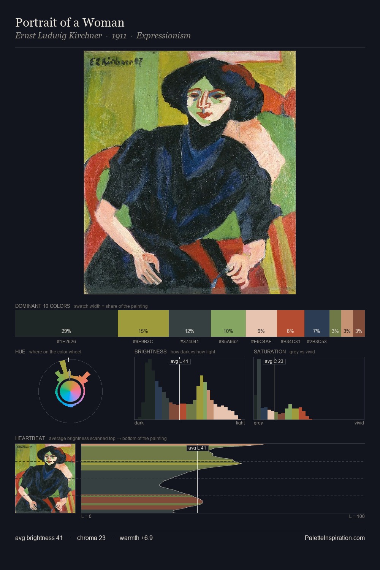This screenshot has width=380, height=570.
Task: Select the 15% olive swatch #9E9B3C
Action: pos(143,323)
